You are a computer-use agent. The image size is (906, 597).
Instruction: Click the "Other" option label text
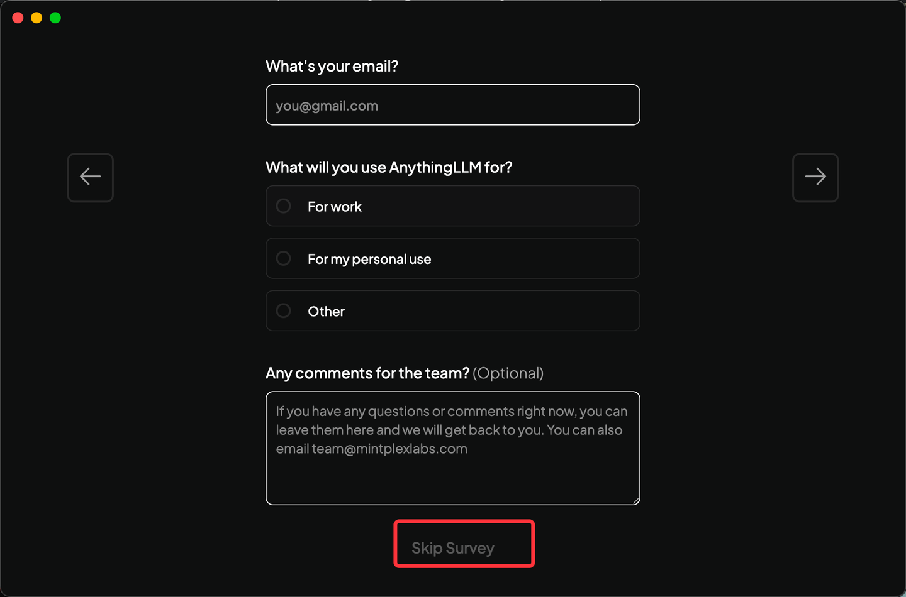[x=326, y=312]
